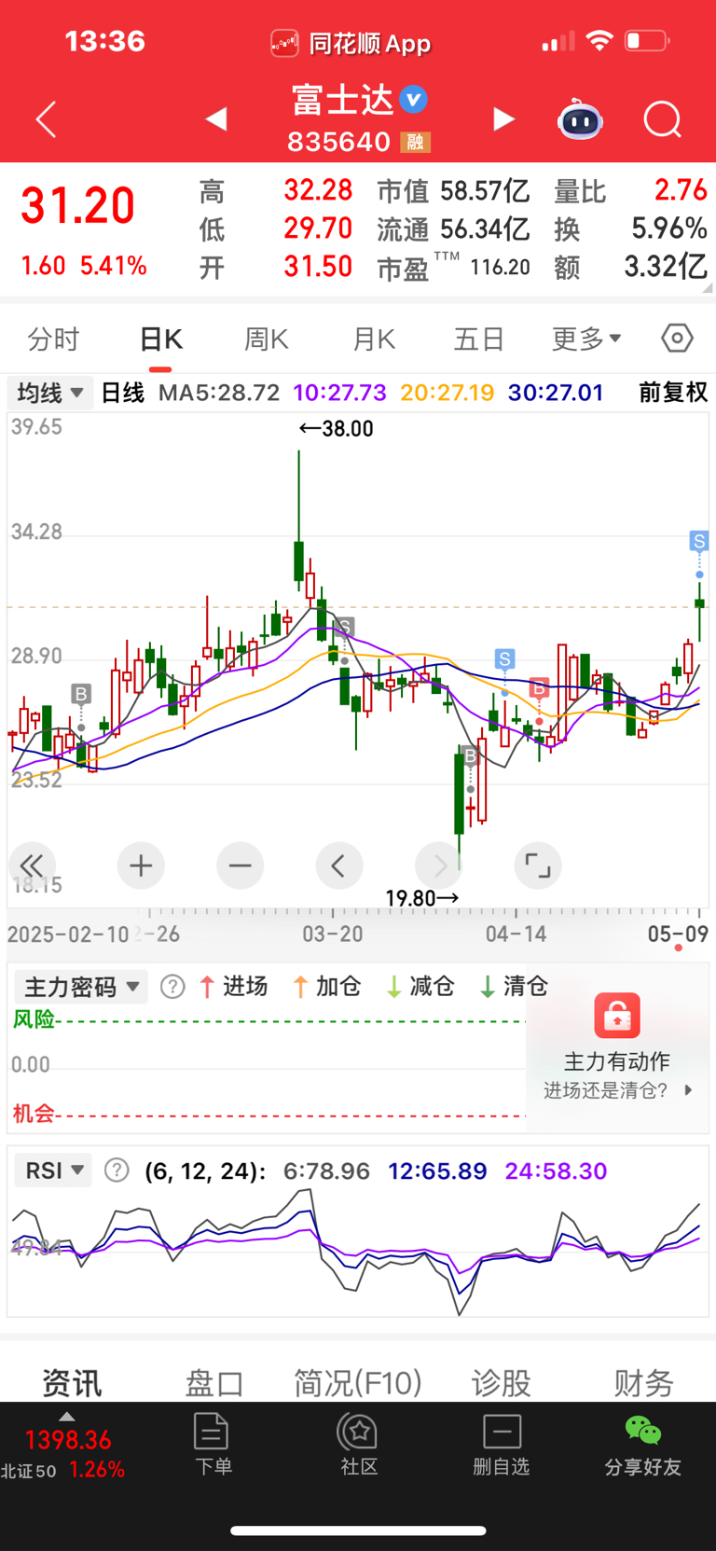Tap the gray B buy marker near 02-10
The height and width of the screenshot is (1551, 716).
(x=81, y=694)
